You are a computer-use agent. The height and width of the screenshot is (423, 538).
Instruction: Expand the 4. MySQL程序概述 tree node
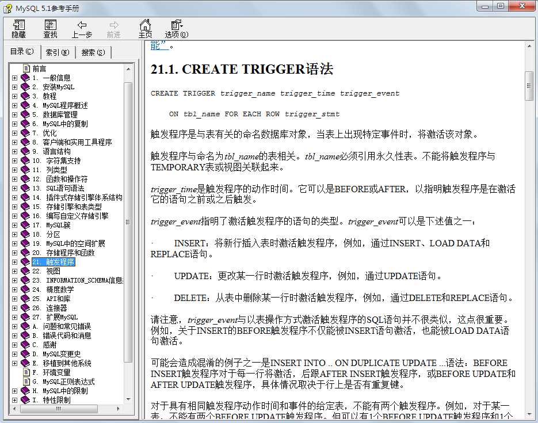coord(14,105)
